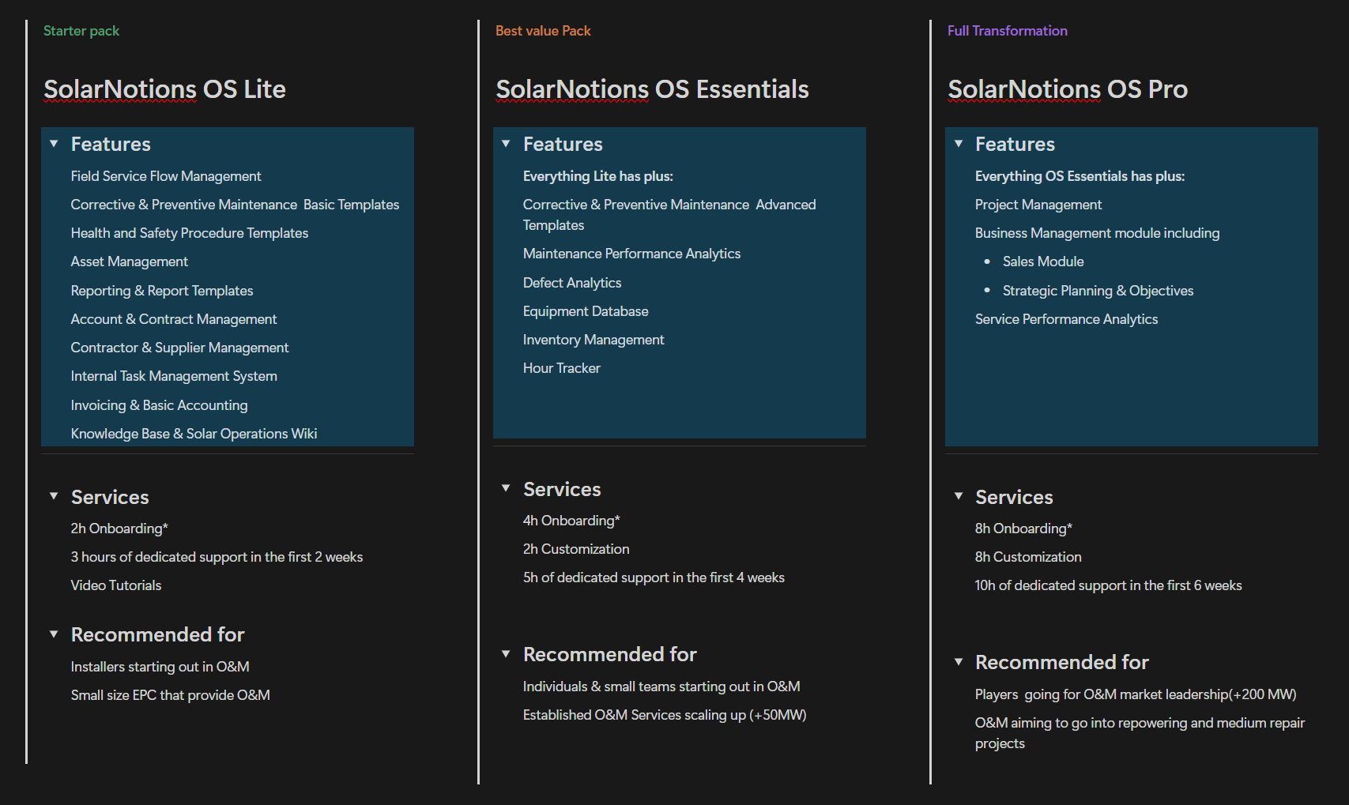
Task: Click the Hour Tracker line
Action: tap(562, 368)
